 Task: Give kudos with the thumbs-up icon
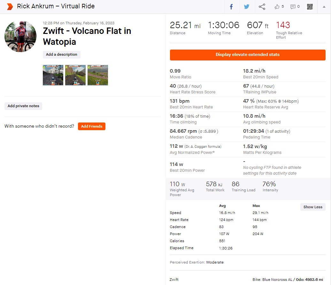[277, 7]
